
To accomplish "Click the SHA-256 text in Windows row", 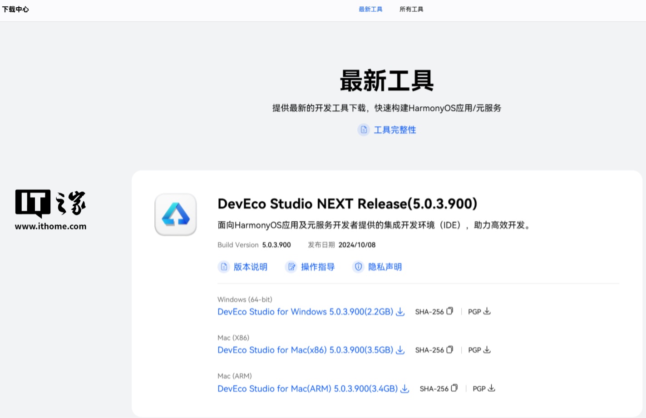I will tap(429, 312).
